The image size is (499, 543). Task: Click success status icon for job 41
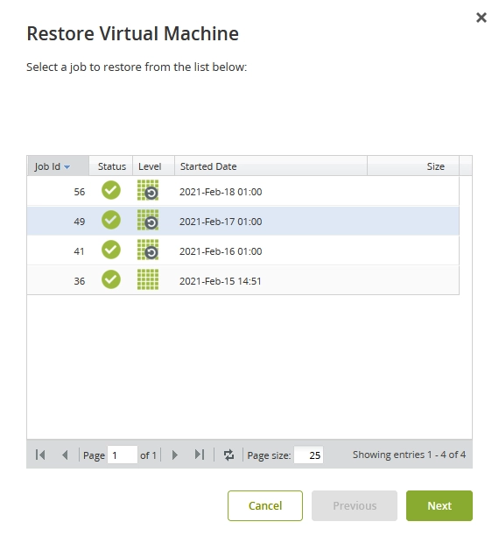tap(111, 250)
